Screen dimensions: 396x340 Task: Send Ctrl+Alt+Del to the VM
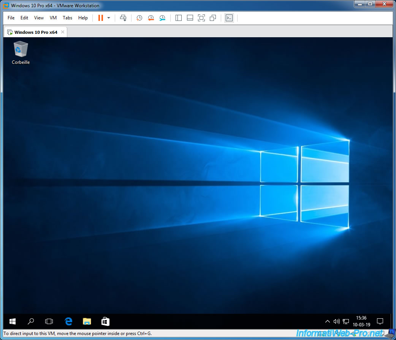pos(123,18)
